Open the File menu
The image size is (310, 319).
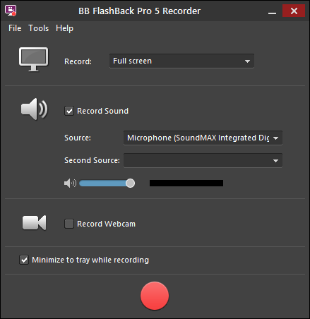[15, 28]
